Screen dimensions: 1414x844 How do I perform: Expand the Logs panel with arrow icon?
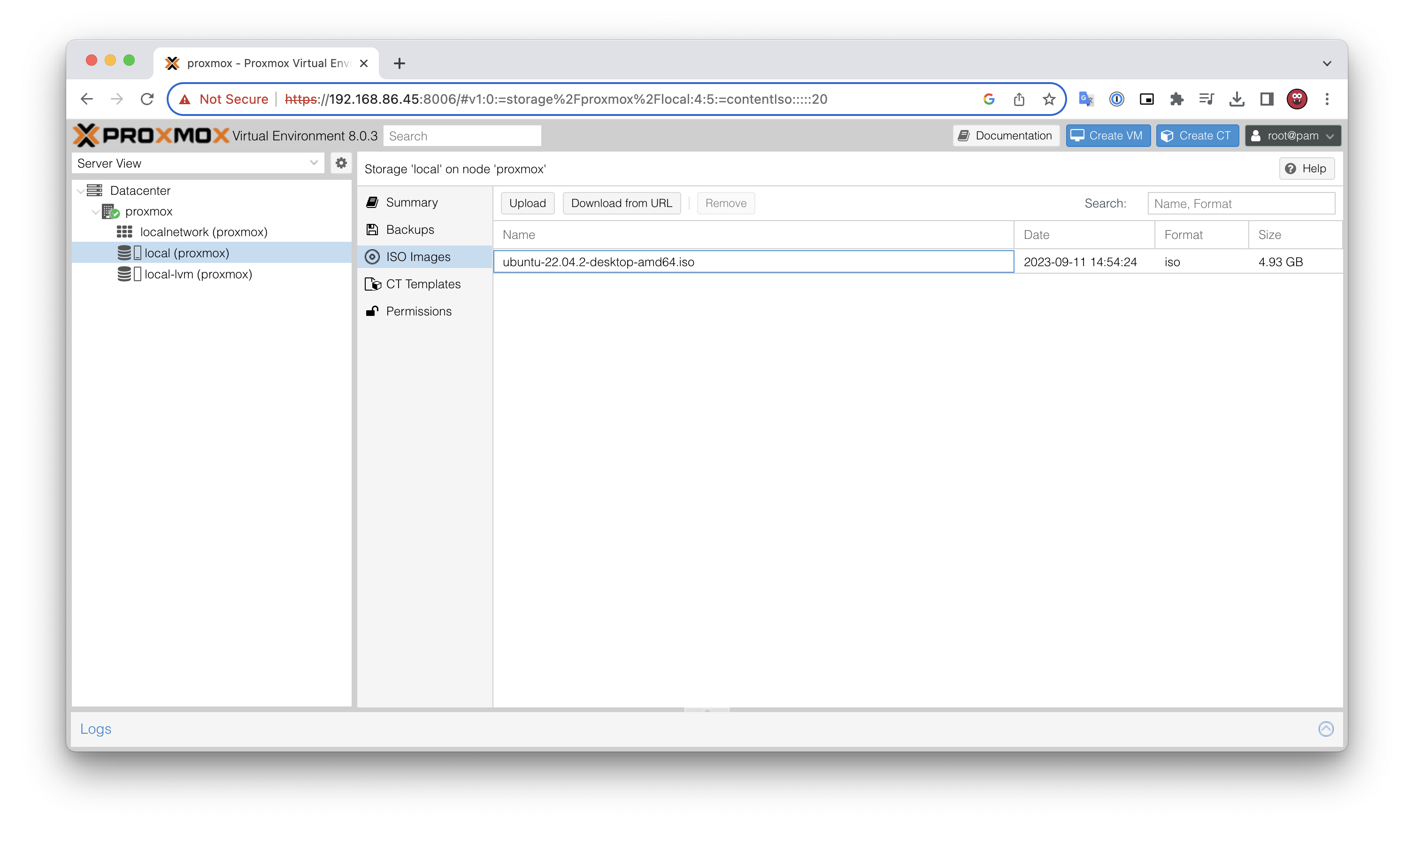(x=1325, y=729)
